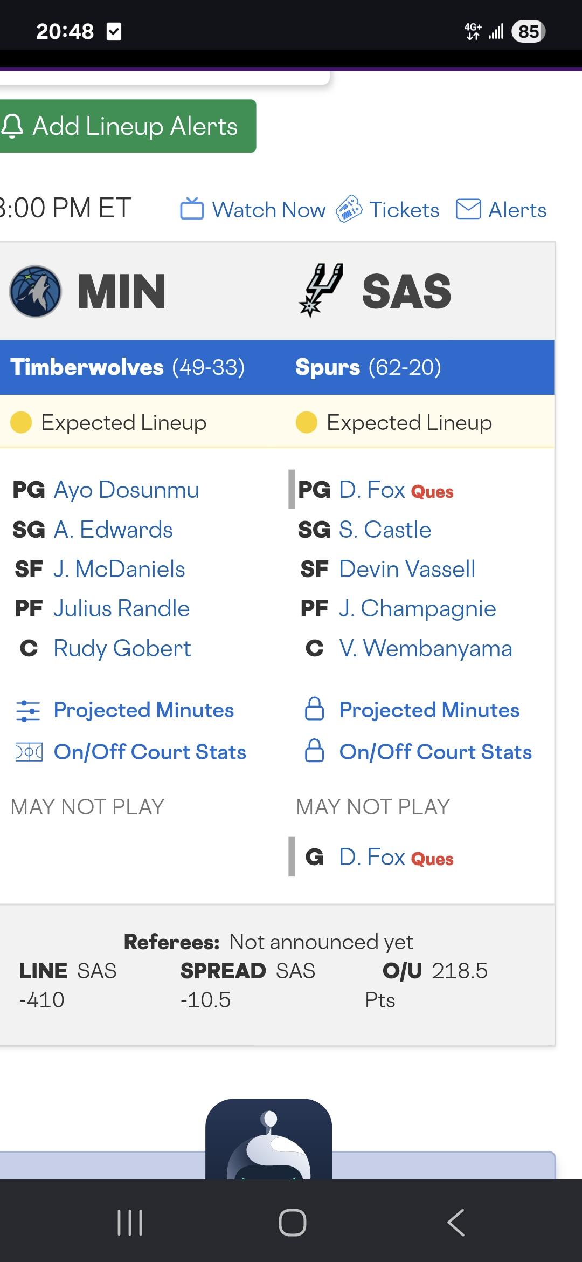The image size is (582, 1262).
Task: Open D. Fox under May Not Play
Action: (x=372, y=857)
